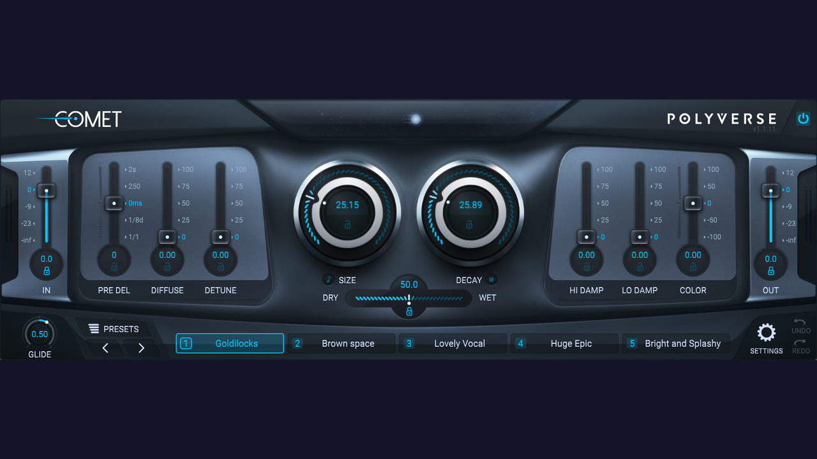This screenshot has height=459, width=817.
Task: Click the OUT gain fader handle
Action: 770,190
